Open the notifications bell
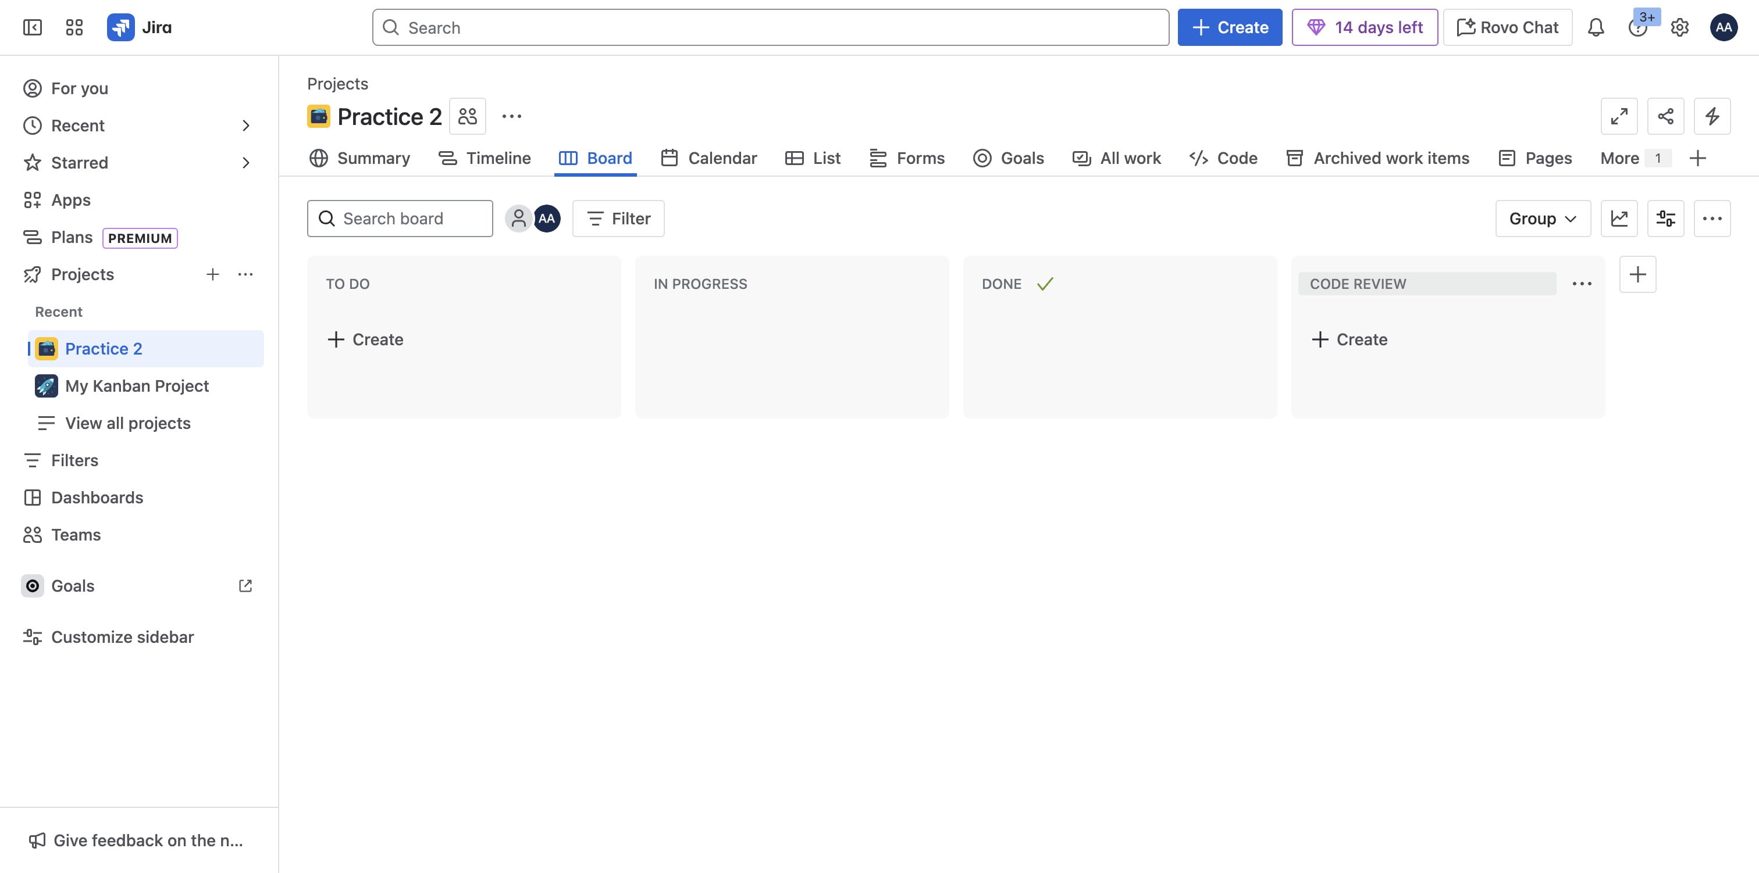Image resolution: width=1759 pixels, height=873 pixels. pos(1595,27)
